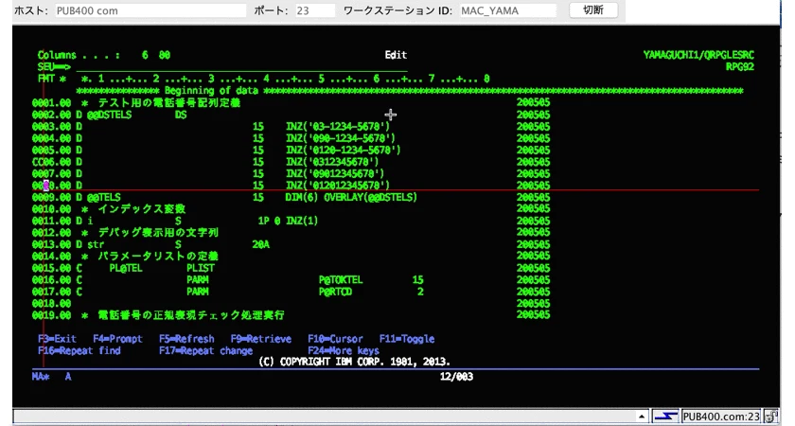
Task: Click F5=Refresh in the key legend
Action: click(186, 339)
